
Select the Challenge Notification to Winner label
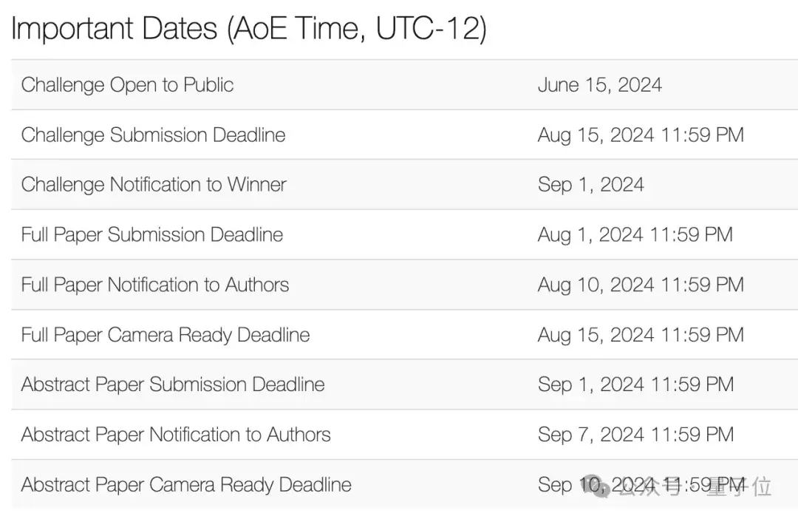point(154,185)
